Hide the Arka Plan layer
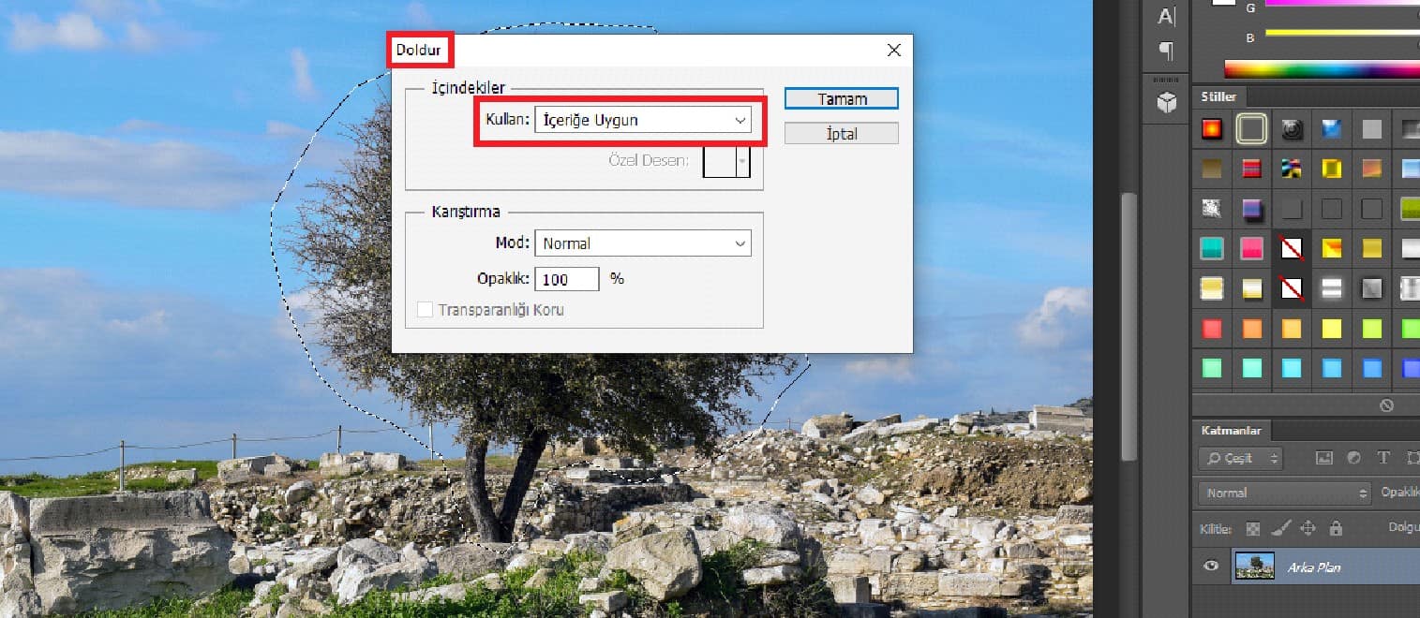Image resolution: width=1420 pixels, height=618 pixels. click(1208, 566)
